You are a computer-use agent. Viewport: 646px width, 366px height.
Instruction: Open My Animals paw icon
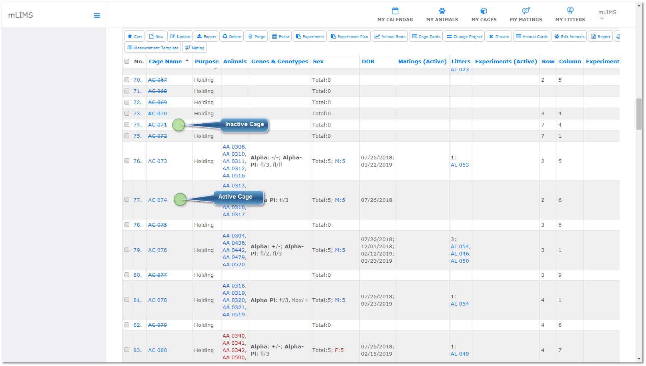click(x=442, y=15)
